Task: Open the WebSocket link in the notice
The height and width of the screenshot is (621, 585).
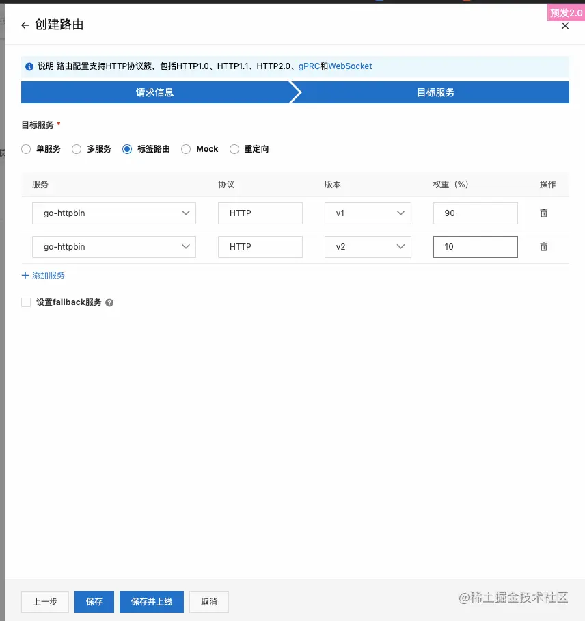Action: tap(350, 66)
